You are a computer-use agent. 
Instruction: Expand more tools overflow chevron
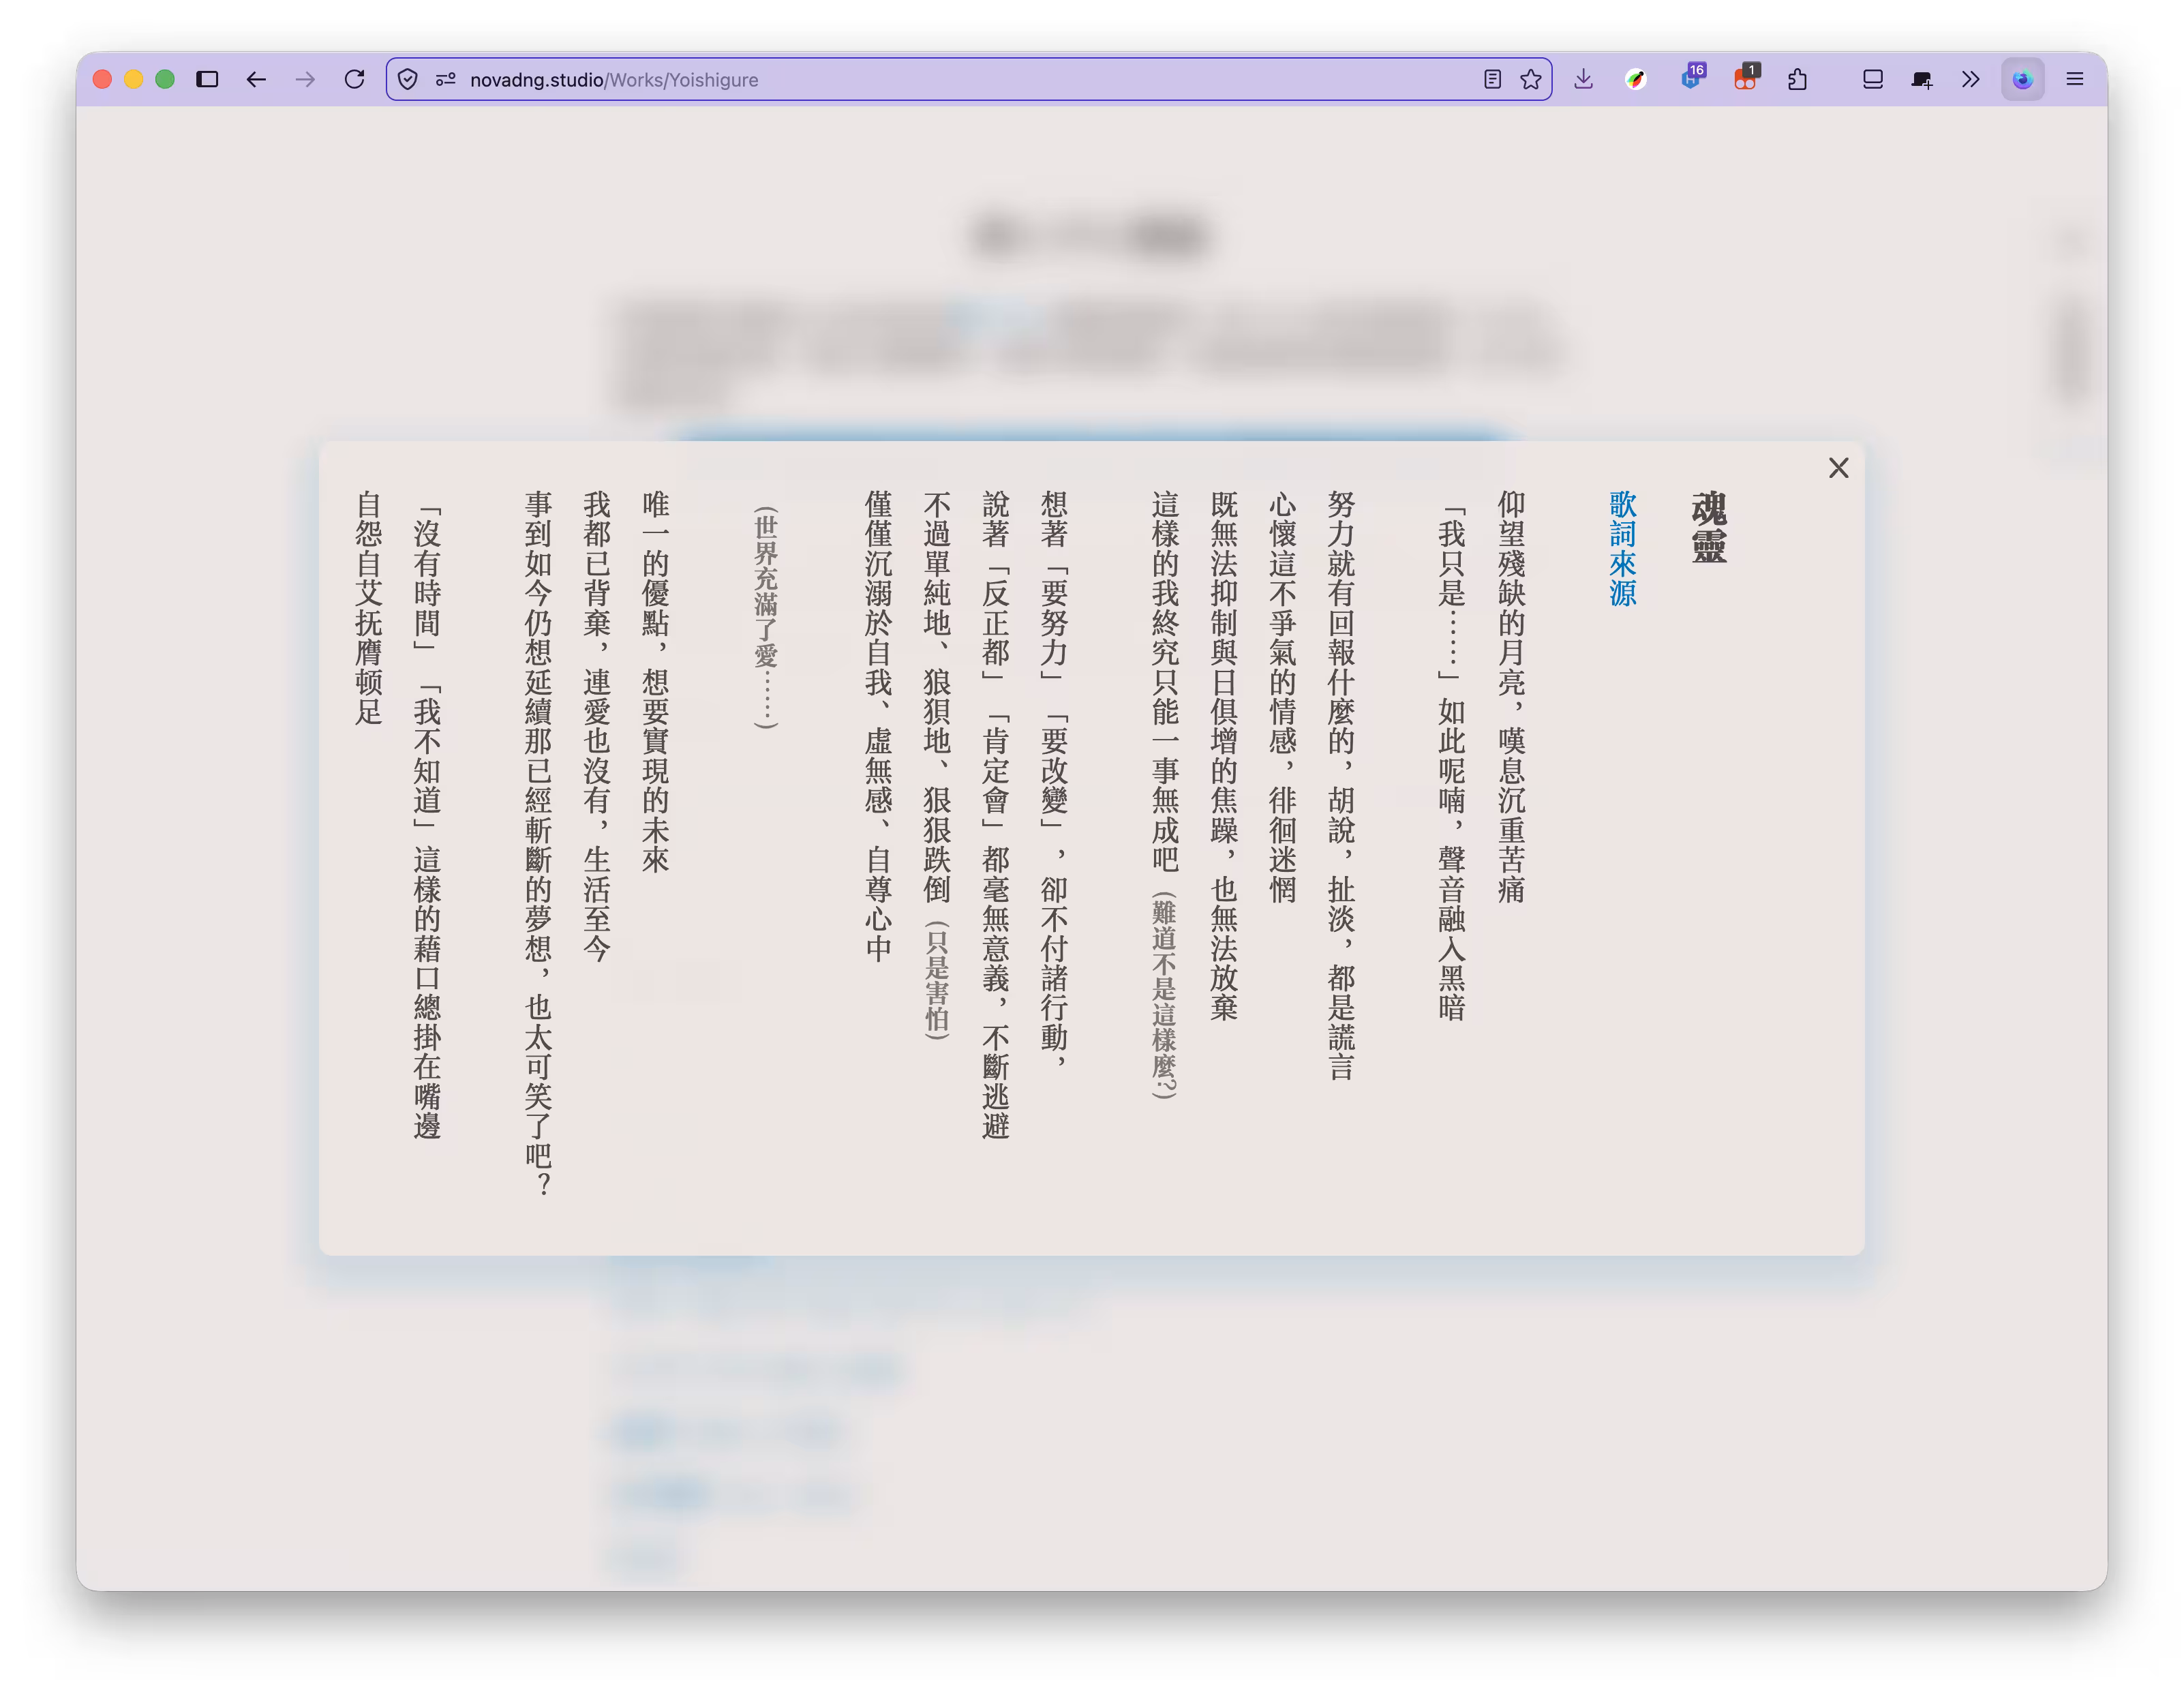[1970, 79]
